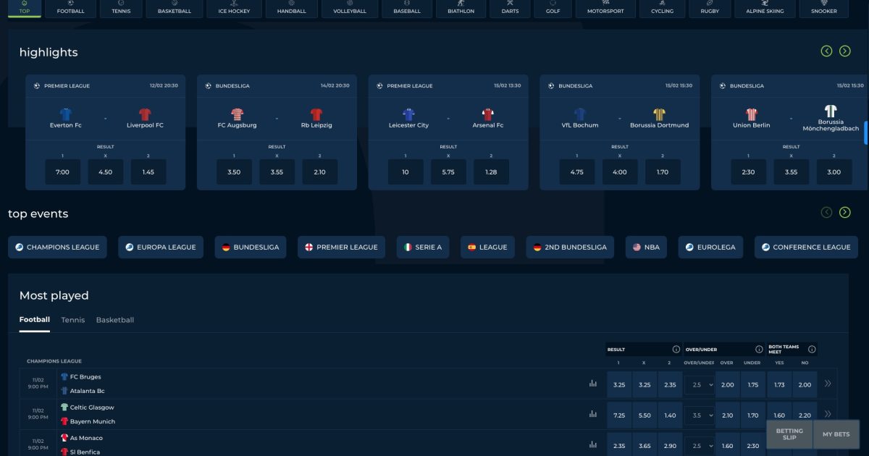Open the Ice Hockey sport category
The width and height of the screenshot is (869, 456).
click(x=234, y=9)
